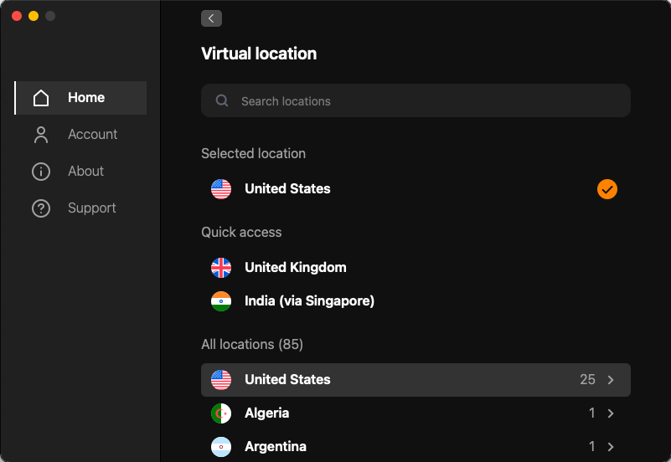Image resolution: width=671 pixels, height=462 pixels.
Task: Choose Algeria location name
Action: 266,413
